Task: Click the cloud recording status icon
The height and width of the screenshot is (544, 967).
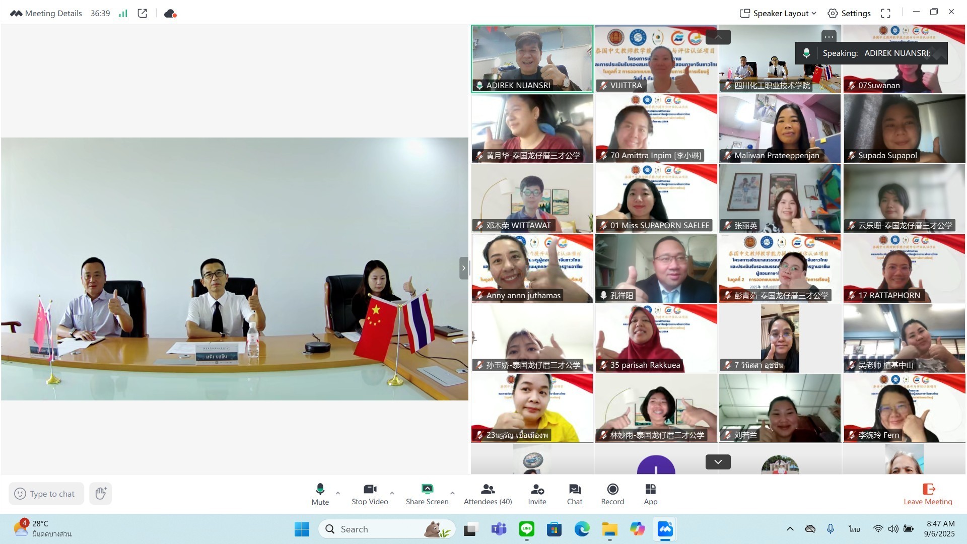Action: point(170,14)
